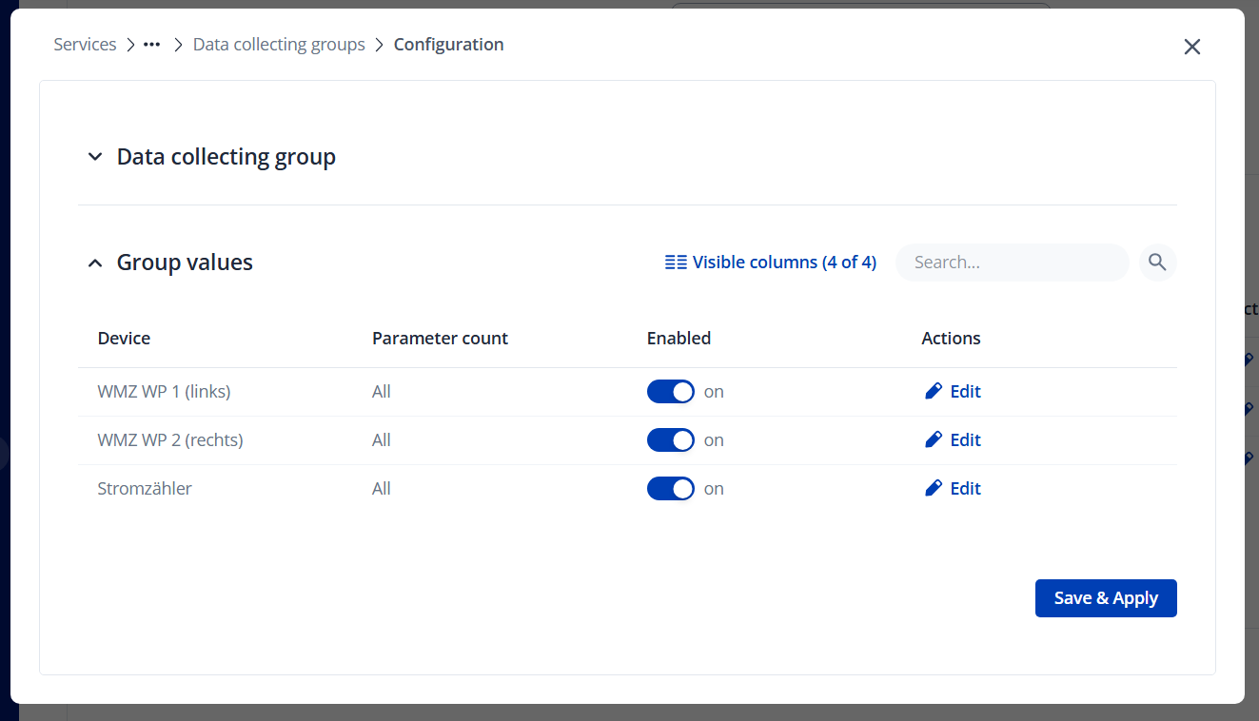Image resolution: width=1259 pixels, height=721 pixels.
Task: Click the magnifier search icon button
Action: click(1157, 263)
